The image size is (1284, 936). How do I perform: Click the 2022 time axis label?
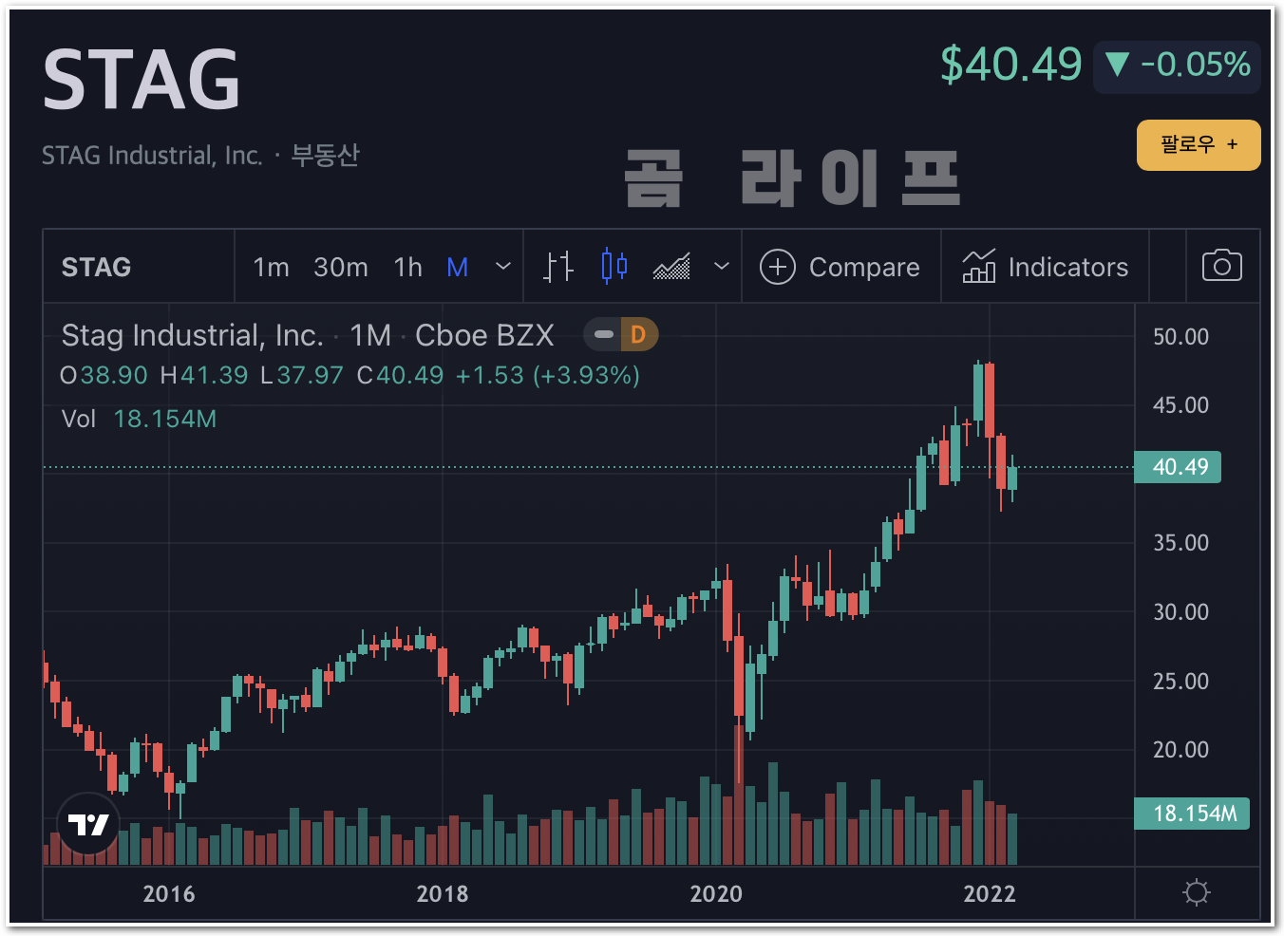990,894
